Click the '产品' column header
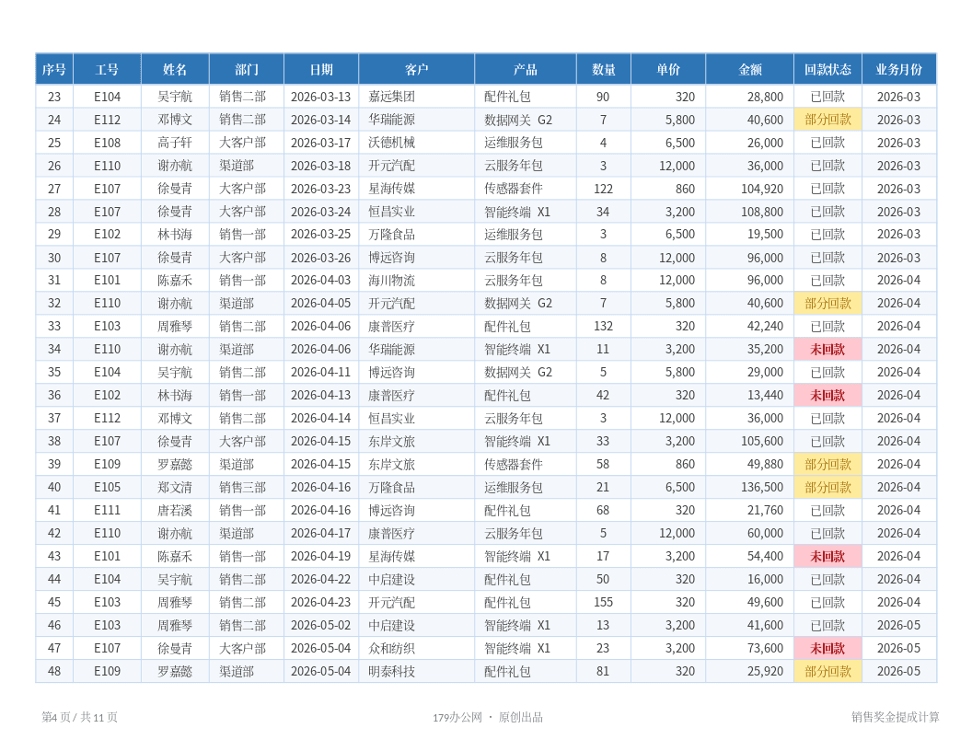 tap(526, 69)
